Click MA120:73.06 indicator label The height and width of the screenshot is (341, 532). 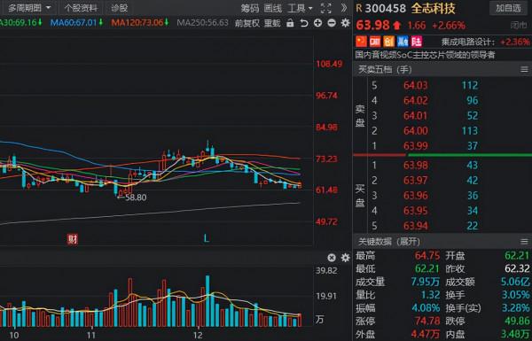click(140, 23)
